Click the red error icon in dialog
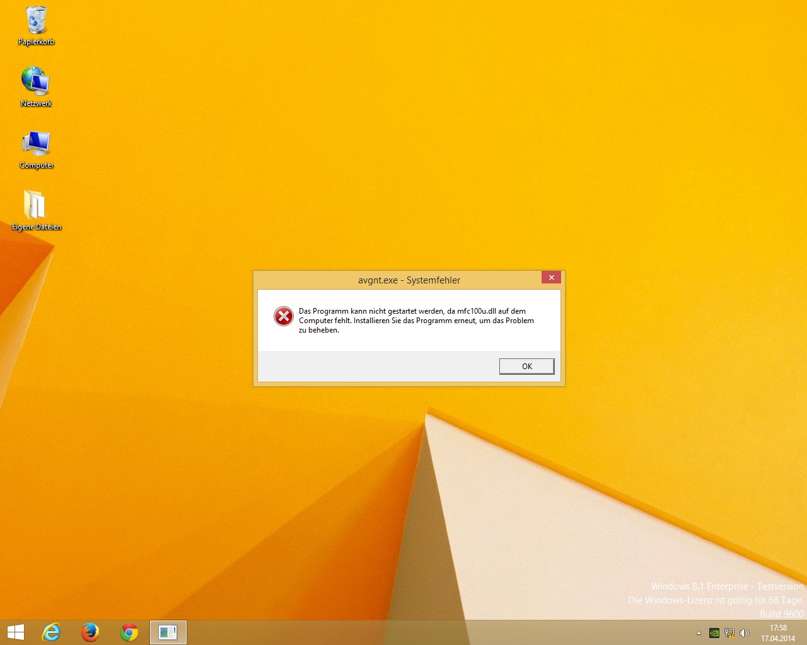 [x=284, y=316]
